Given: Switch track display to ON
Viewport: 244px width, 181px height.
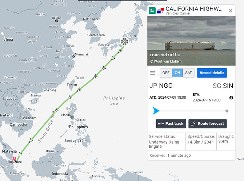Looking at the screenshot, I should click(177, 73).
